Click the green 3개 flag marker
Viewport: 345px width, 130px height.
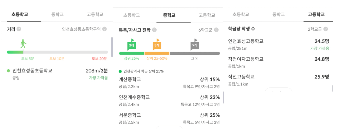tap(131, 44)
